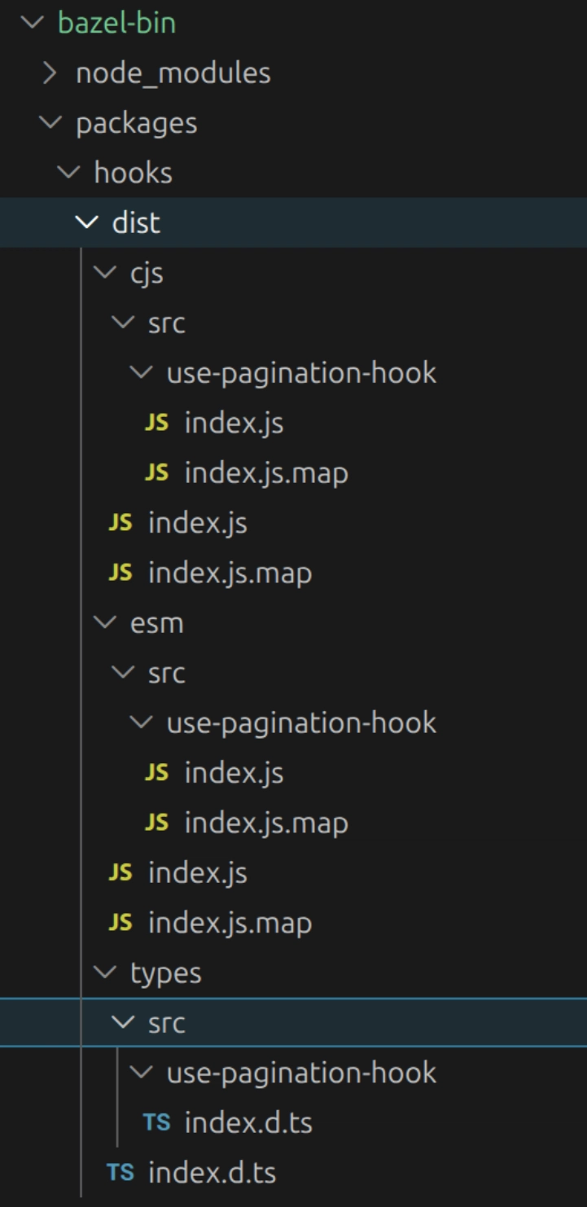The height and width of the screenshot is (1207, 587).
Task: Expand the node_modules folder chevron
Action: [x=50, y=73]
